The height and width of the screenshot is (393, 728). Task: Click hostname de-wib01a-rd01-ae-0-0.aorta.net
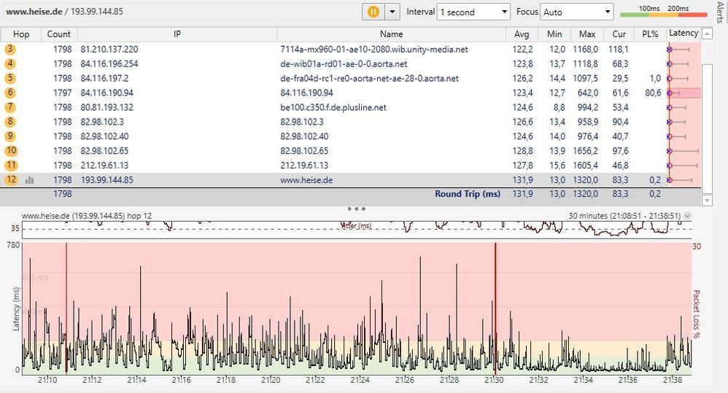click(x=344, y=63)
